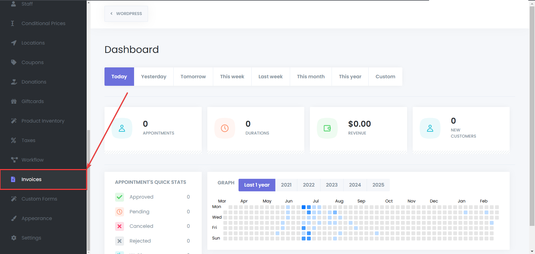Viewport: 535px width, 254px height.
Task: Click the Coupons tag icon
Action: 14,62
